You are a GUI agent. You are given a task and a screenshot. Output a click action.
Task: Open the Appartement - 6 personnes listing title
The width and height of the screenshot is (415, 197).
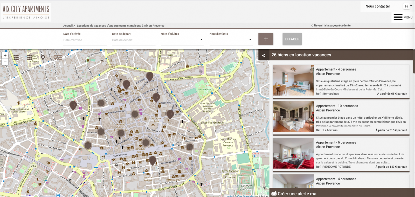coord(336,142)
